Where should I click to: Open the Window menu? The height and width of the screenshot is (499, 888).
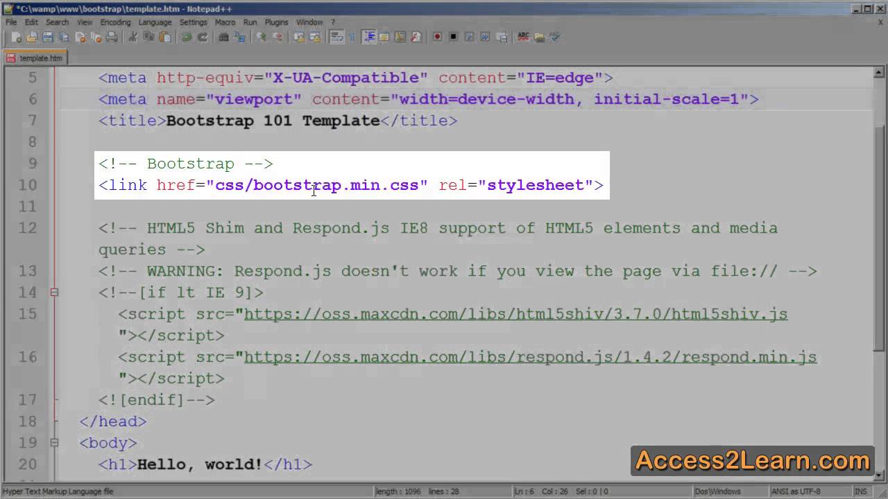click(309, 22)
